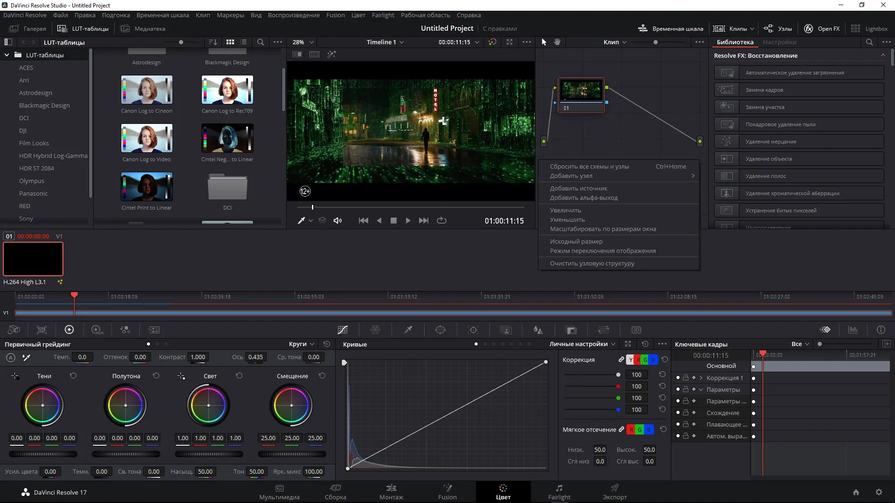The image size is (895, 503).
Task: Mute audio with the speaker icon
Action: click(x=337, y=220)
